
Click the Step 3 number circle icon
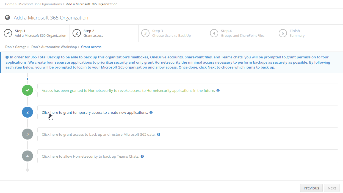(x=145, y=33)
